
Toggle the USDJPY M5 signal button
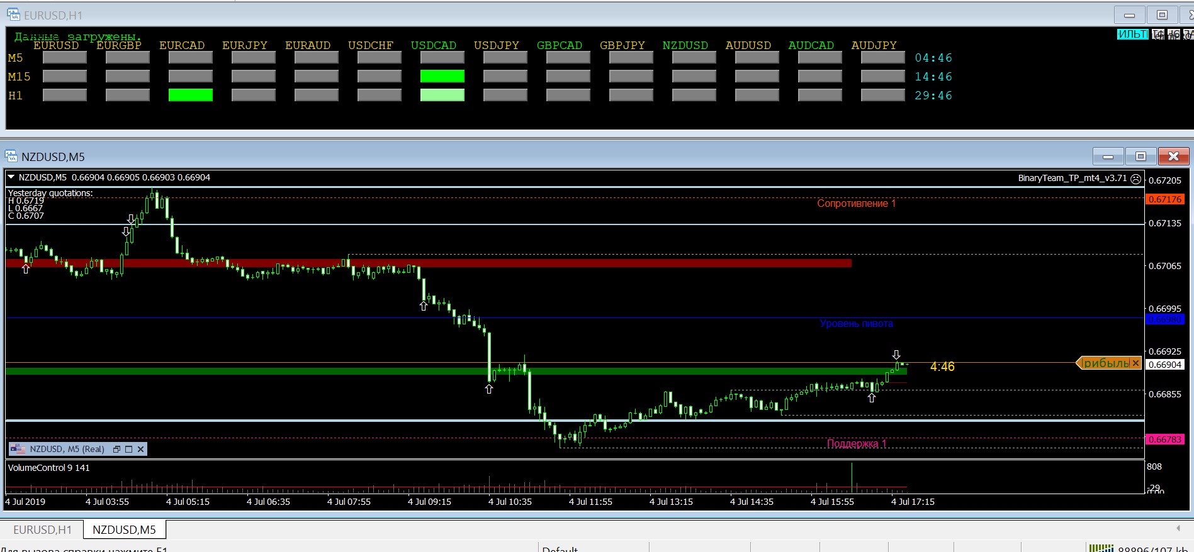pyautogui.click(x=505, y=58)
